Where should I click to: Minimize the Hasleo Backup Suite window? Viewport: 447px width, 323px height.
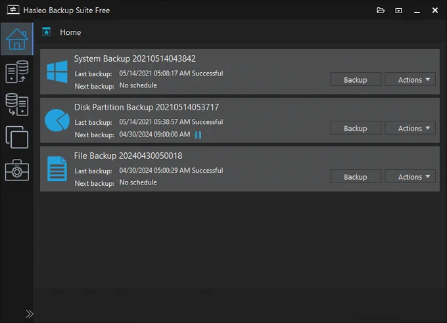(x=417, y=11)
